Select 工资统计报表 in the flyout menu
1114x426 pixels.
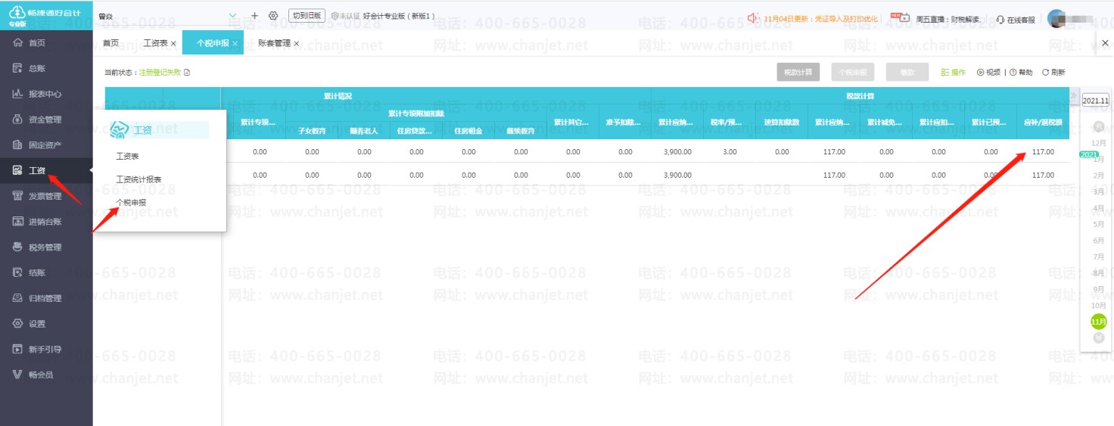(138, 179)
